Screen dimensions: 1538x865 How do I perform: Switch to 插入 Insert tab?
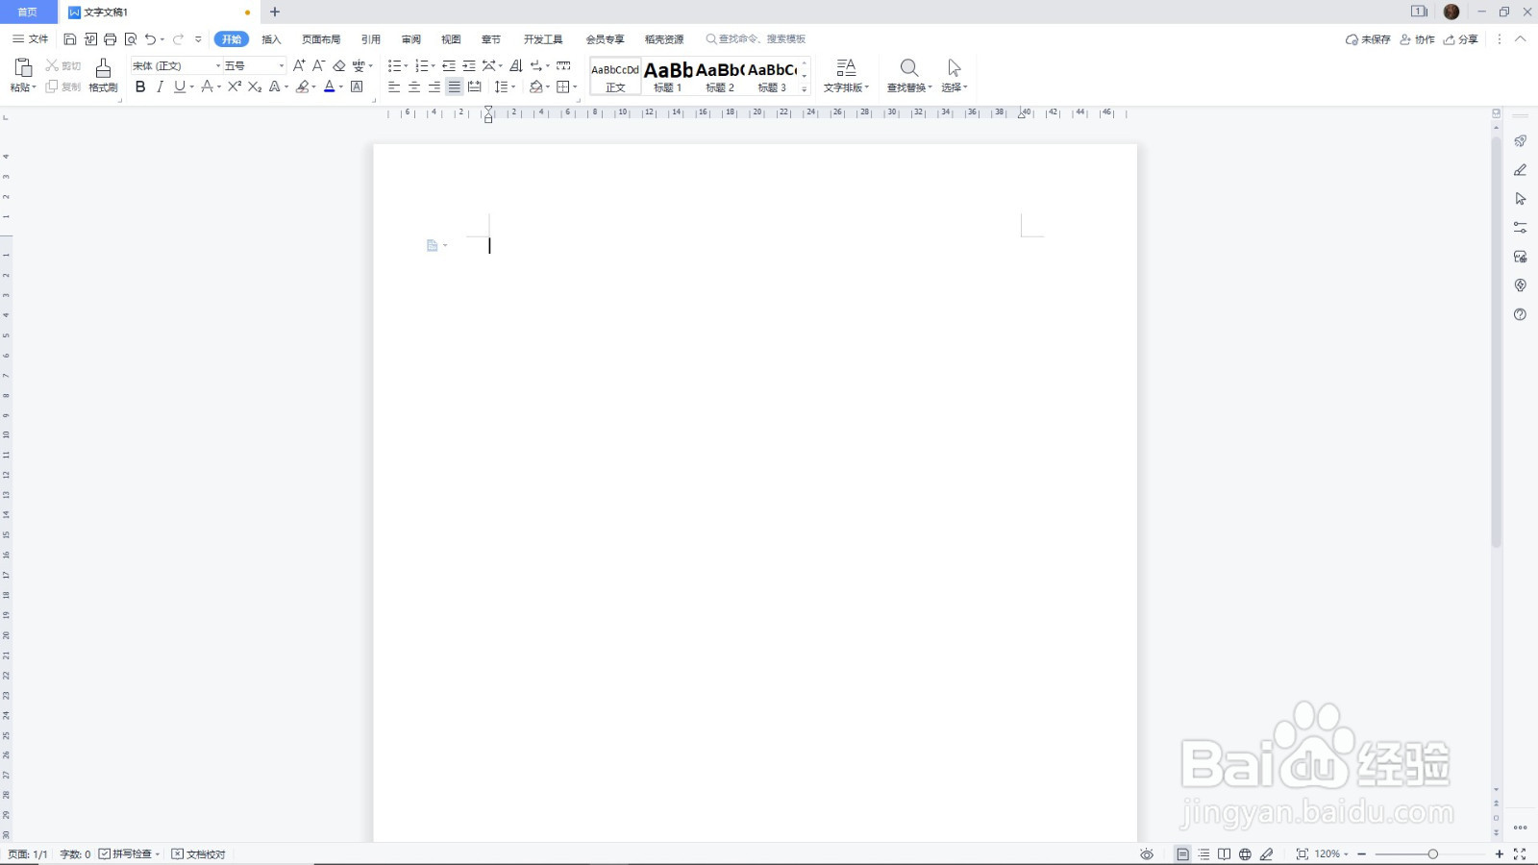(x=271, y=39)
